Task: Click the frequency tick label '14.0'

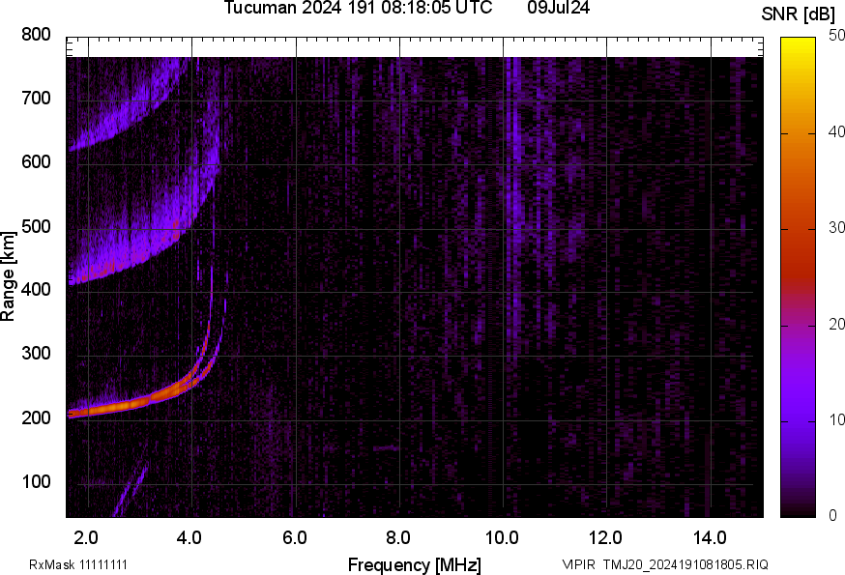Action: [x=710, y=537]
